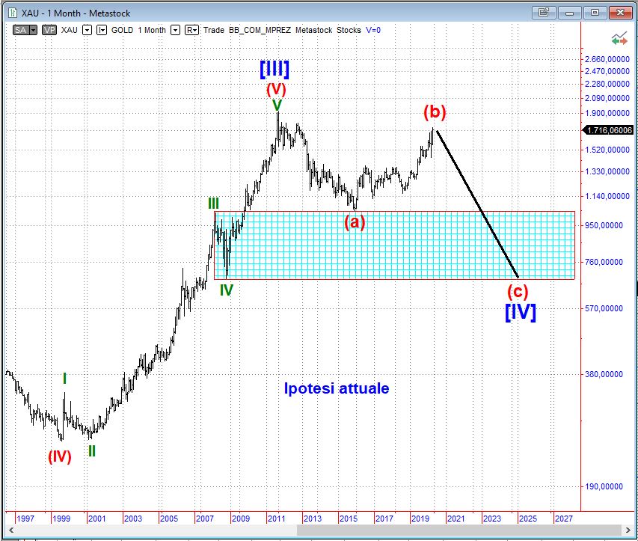Click the trade arrows icon at top right

click(619, 39)
